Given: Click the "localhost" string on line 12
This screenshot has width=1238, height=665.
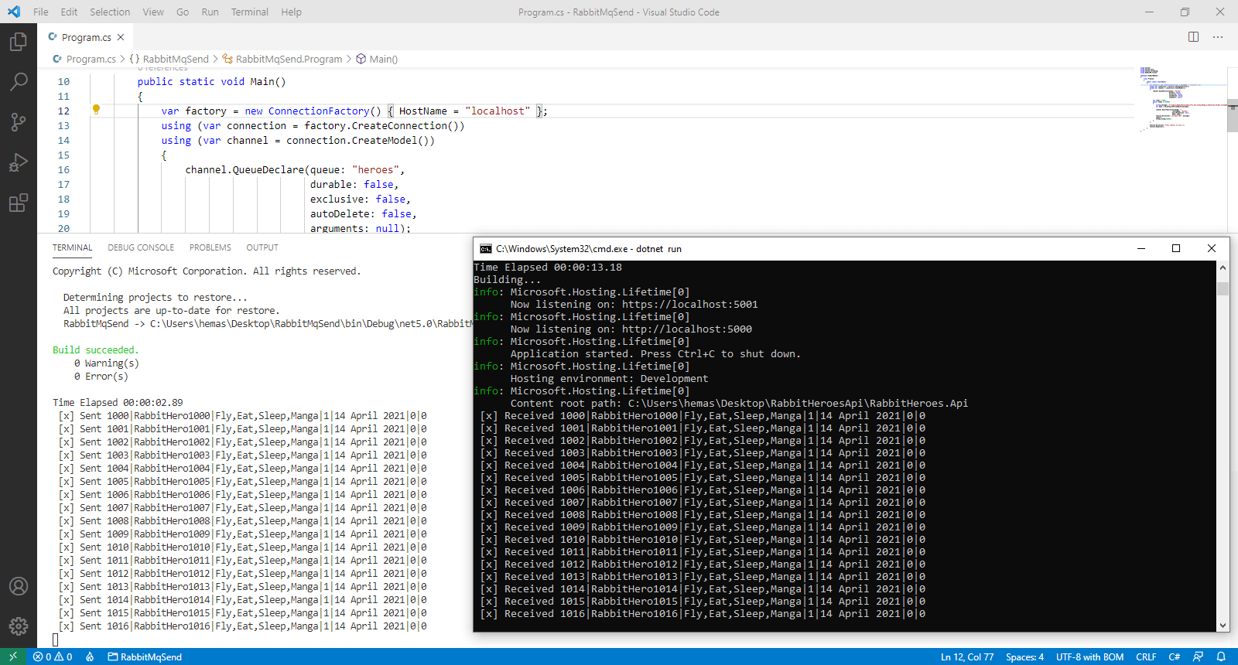Looking at the screenshot, I should 498,111.
